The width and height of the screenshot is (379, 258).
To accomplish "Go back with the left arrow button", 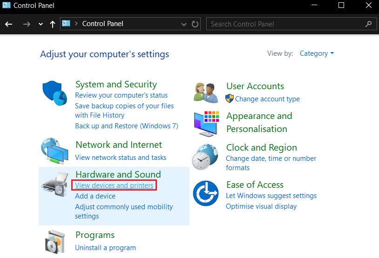I will (x=9, y=24).
